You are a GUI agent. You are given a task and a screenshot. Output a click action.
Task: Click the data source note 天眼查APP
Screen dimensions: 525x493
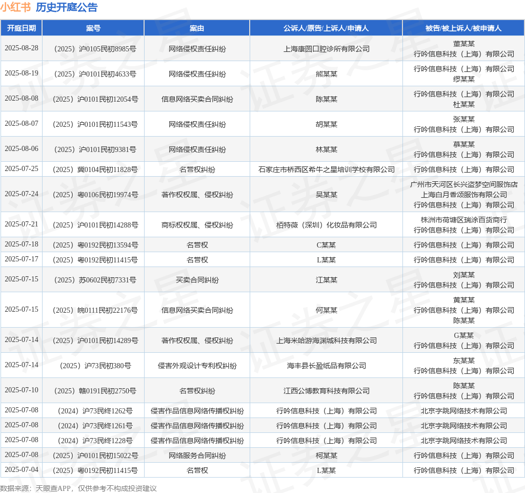[x=54, y=488]
